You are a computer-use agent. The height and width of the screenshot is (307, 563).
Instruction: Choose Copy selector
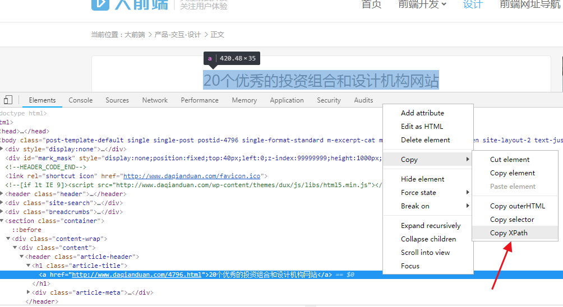coord(515,220)
